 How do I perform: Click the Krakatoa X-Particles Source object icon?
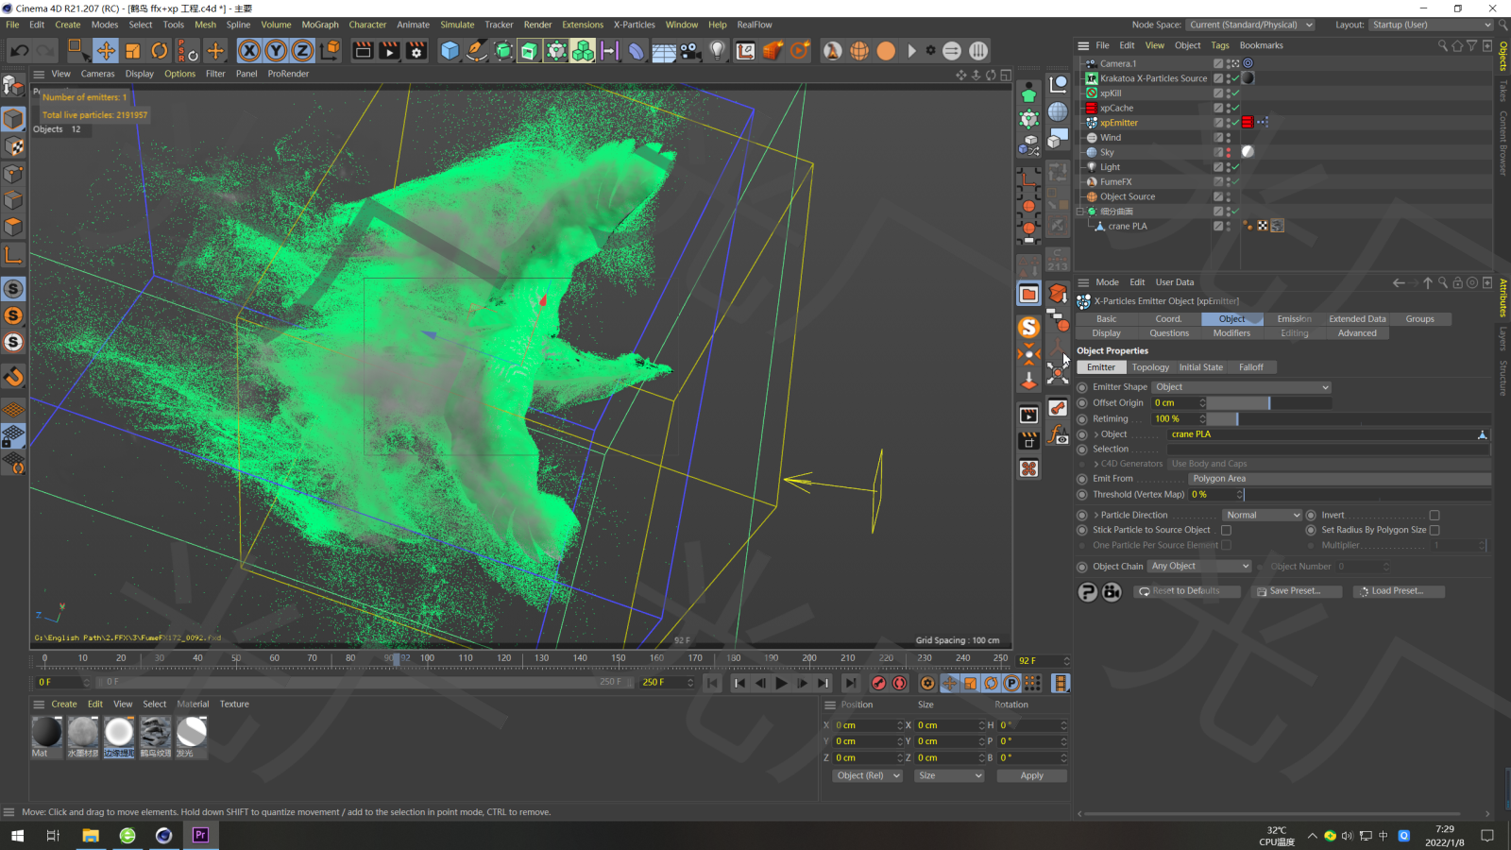(1091, 78)
